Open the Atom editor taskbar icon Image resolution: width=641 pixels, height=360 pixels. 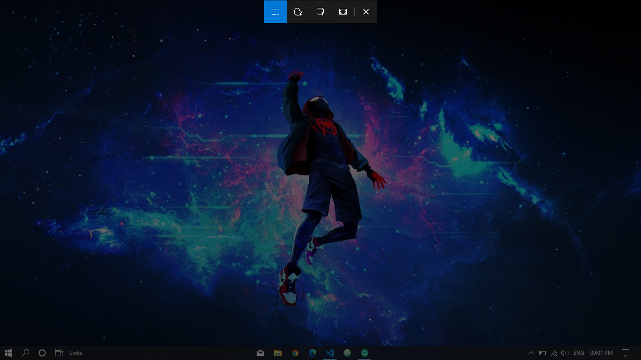[x=347, y=353]
